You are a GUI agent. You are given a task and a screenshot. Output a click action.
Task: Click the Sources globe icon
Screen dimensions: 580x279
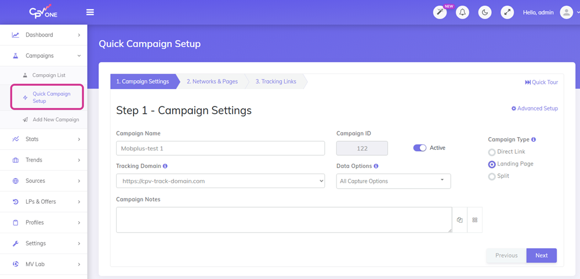16,181
